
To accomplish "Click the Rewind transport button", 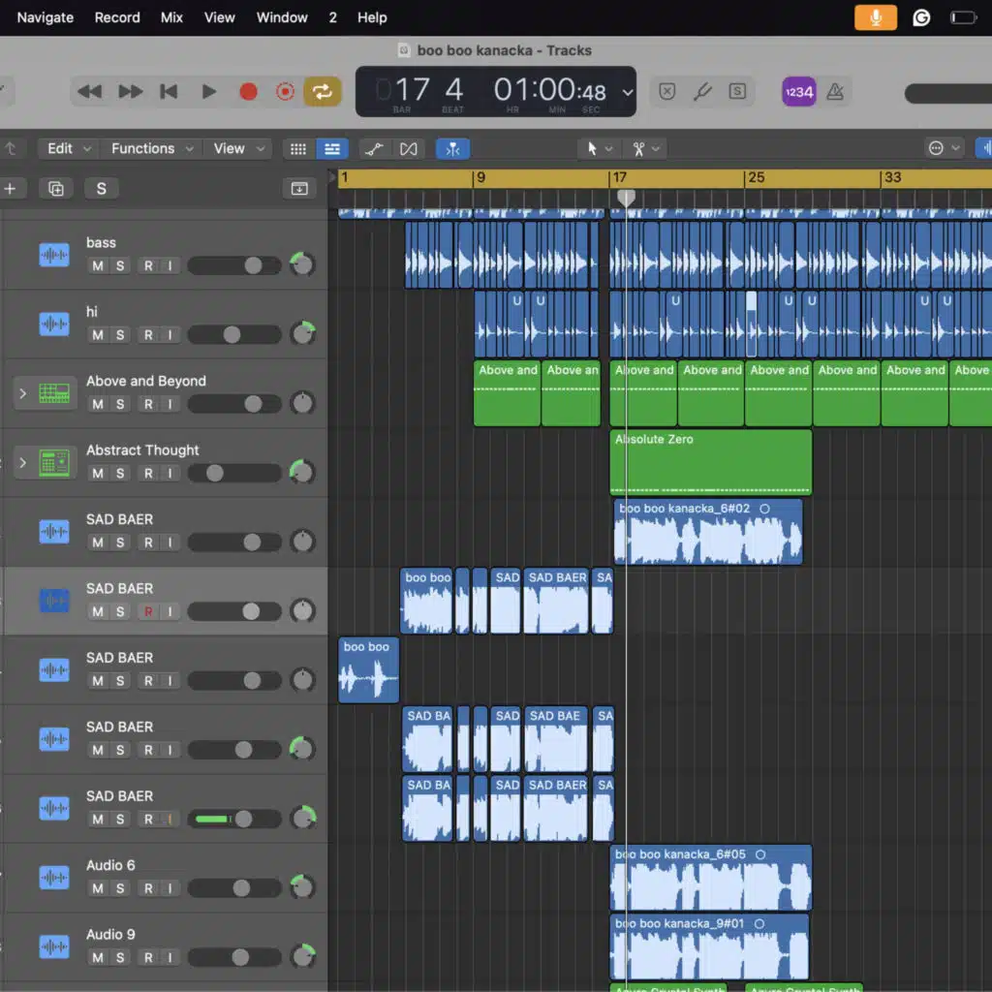I will pos(89,92).
